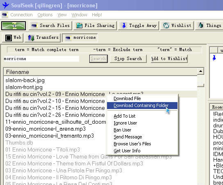The image size is (223, 185).
Task: Open the View menu
Action: (62, 15)
